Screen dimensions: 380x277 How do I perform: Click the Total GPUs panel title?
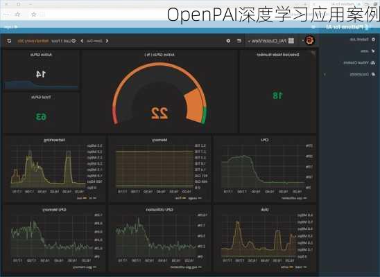click(x=41, y=97)
